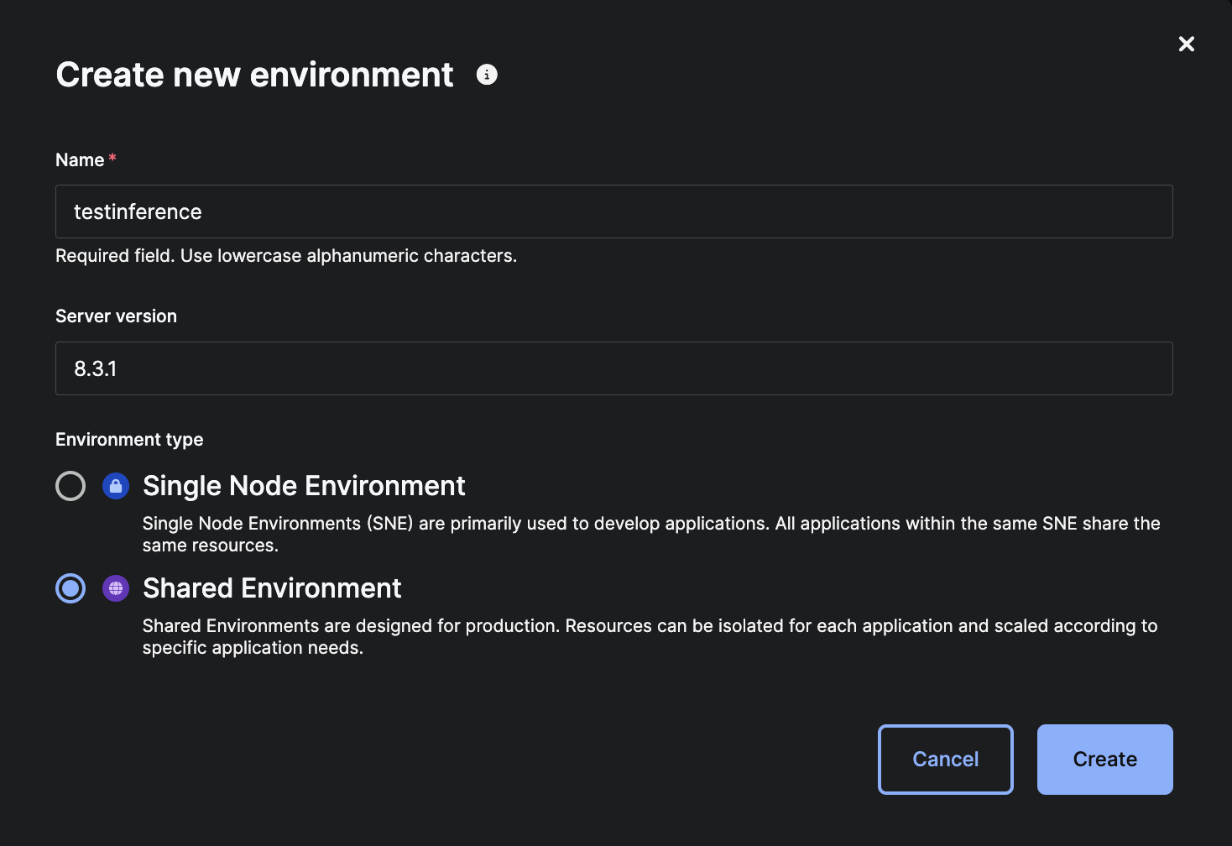This screenshot has height=846, width=1232.
Task: Click the blue lock Single Node icon
Action: [x=116, y=486]
